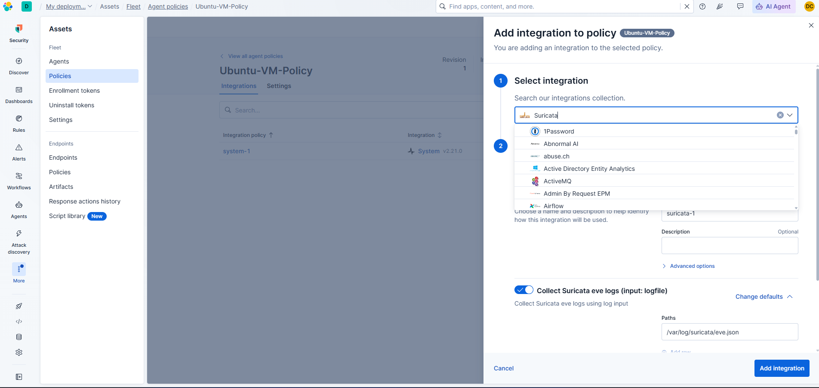Image resolution: width=819 pixels, height=388 pixels.
Task: Select 1Password from the integrations list
Action: [x=654, y=131]
